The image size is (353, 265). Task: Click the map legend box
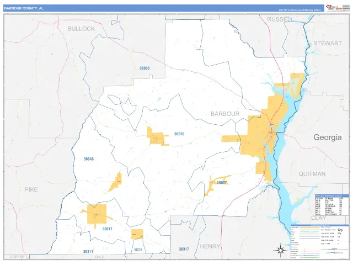pyautogui.click(x=319, y=241)
